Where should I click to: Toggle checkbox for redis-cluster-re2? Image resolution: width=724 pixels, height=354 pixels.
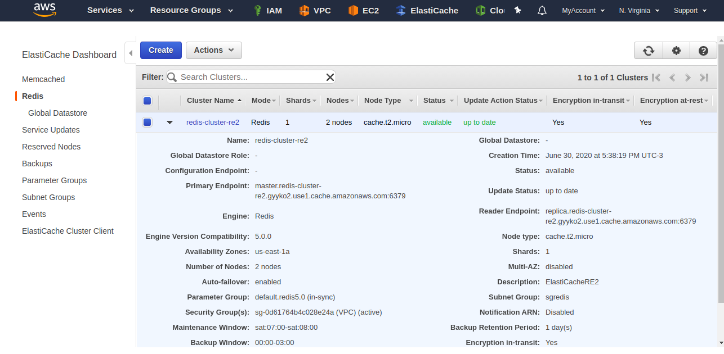click(x=148, y=122)
